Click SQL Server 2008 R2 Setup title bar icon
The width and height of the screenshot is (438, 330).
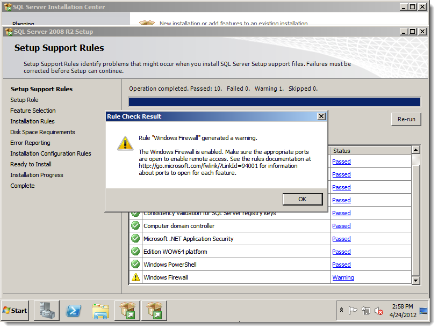(9, 32)
